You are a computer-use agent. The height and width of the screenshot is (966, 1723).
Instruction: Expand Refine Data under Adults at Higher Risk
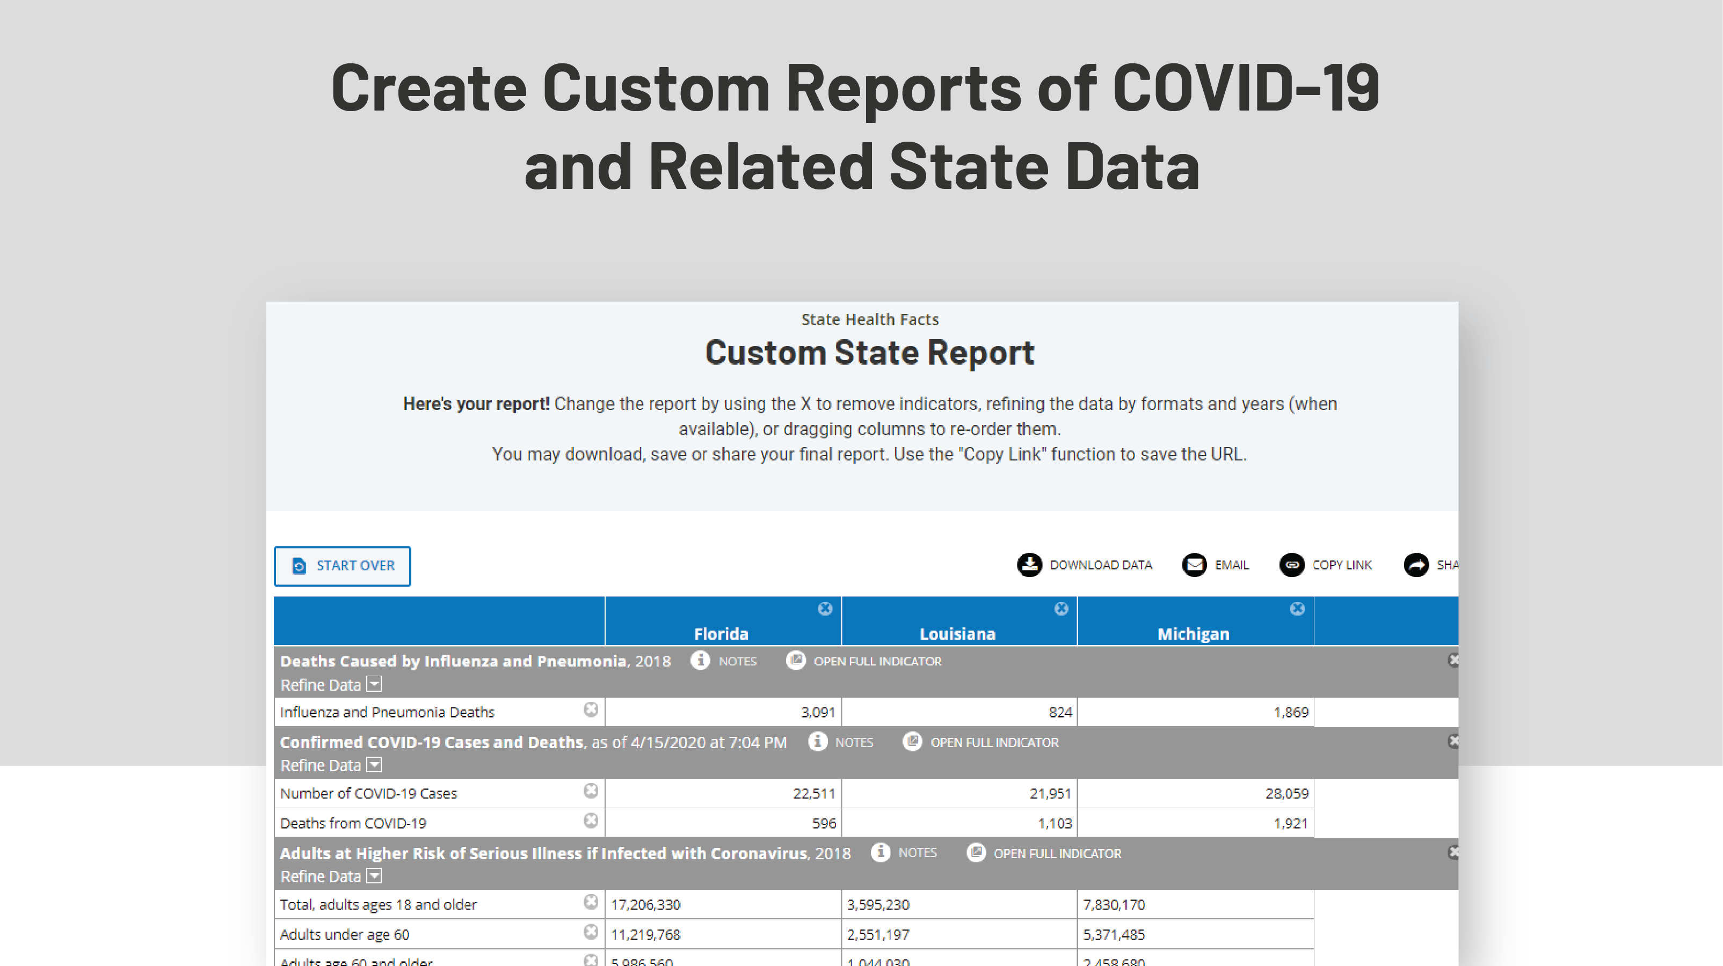[375, 876]
